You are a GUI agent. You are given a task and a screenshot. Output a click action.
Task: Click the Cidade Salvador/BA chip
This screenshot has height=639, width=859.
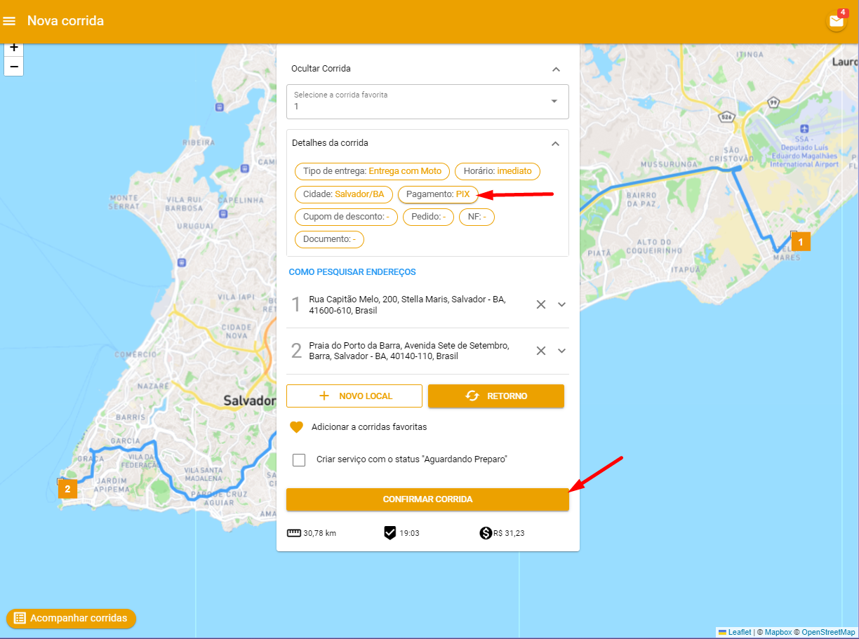(x=343, y=194)
